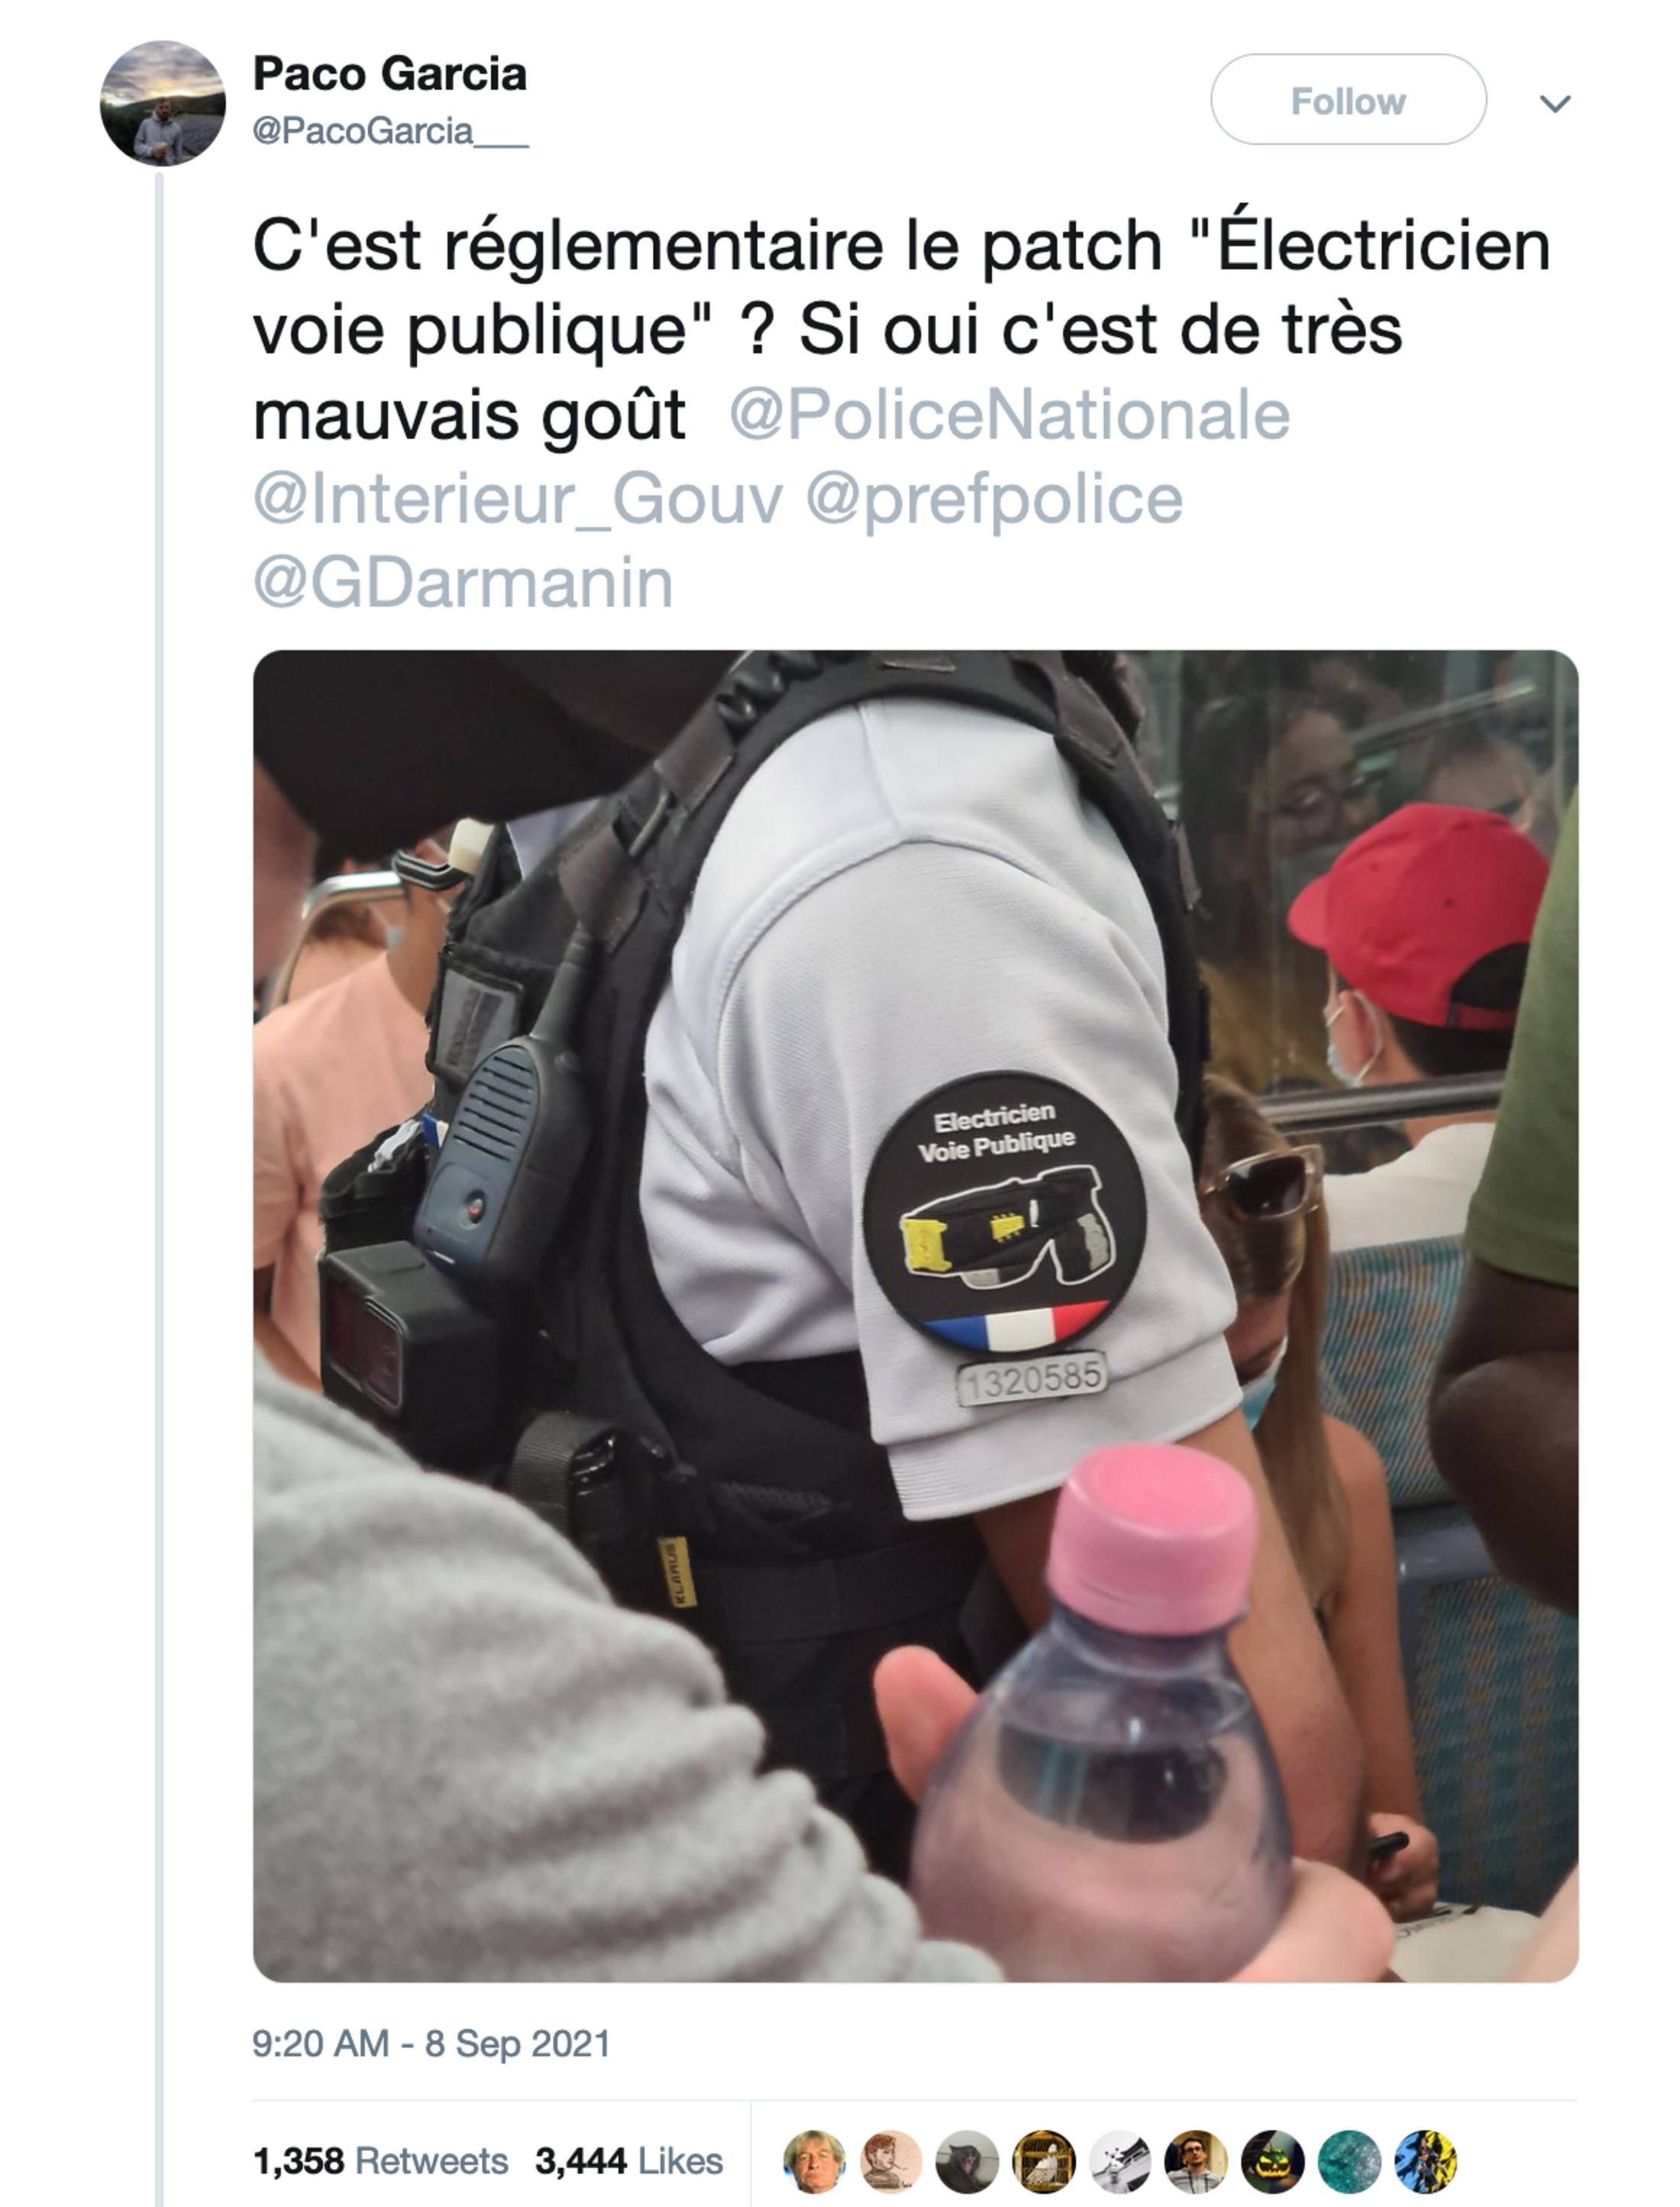Click the sketched redhead portrait avatar
1680x2207 pixels.
891,2162
